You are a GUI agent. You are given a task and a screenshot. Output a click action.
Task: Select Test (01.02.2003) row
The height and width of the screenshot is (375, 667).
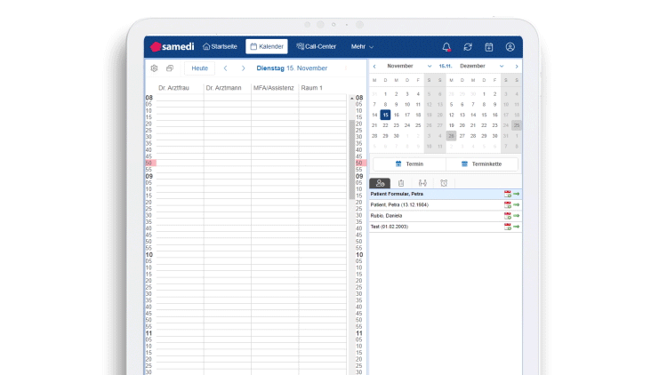click(446, 227)
